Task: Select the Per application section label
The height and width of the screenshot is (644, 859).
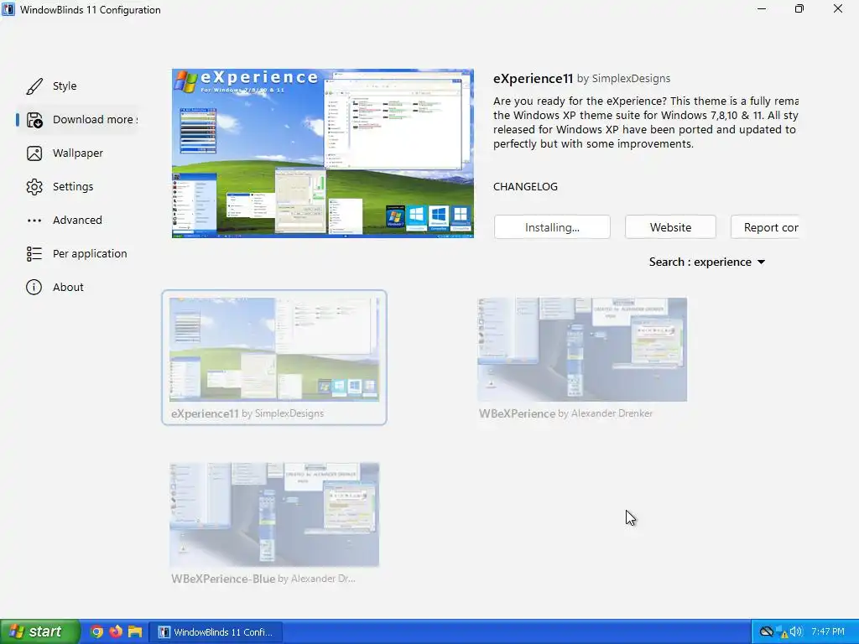Action: (x=90, y=253)
